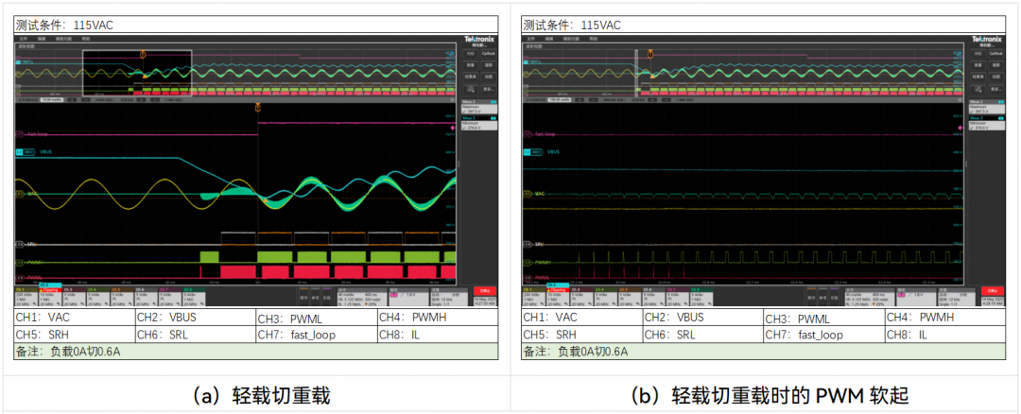Open Ch 4 badge in left scope
This screenshot has width=1021, height=414.
98,297
